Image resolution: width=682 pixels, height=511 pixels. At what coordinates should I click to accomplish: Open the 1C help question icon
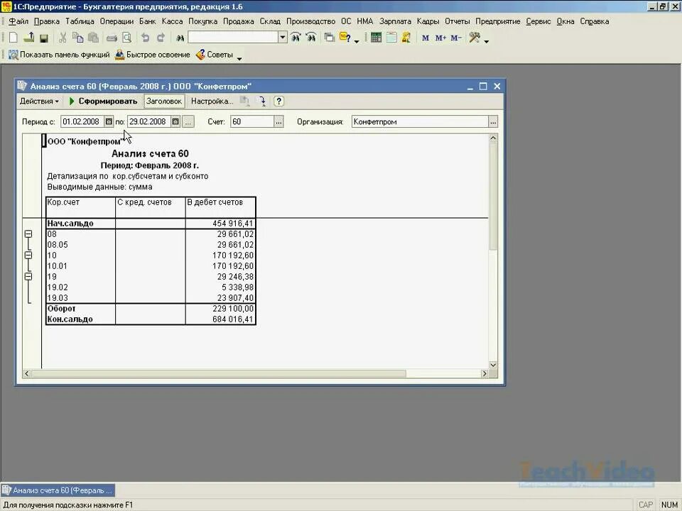click(345, 38)
